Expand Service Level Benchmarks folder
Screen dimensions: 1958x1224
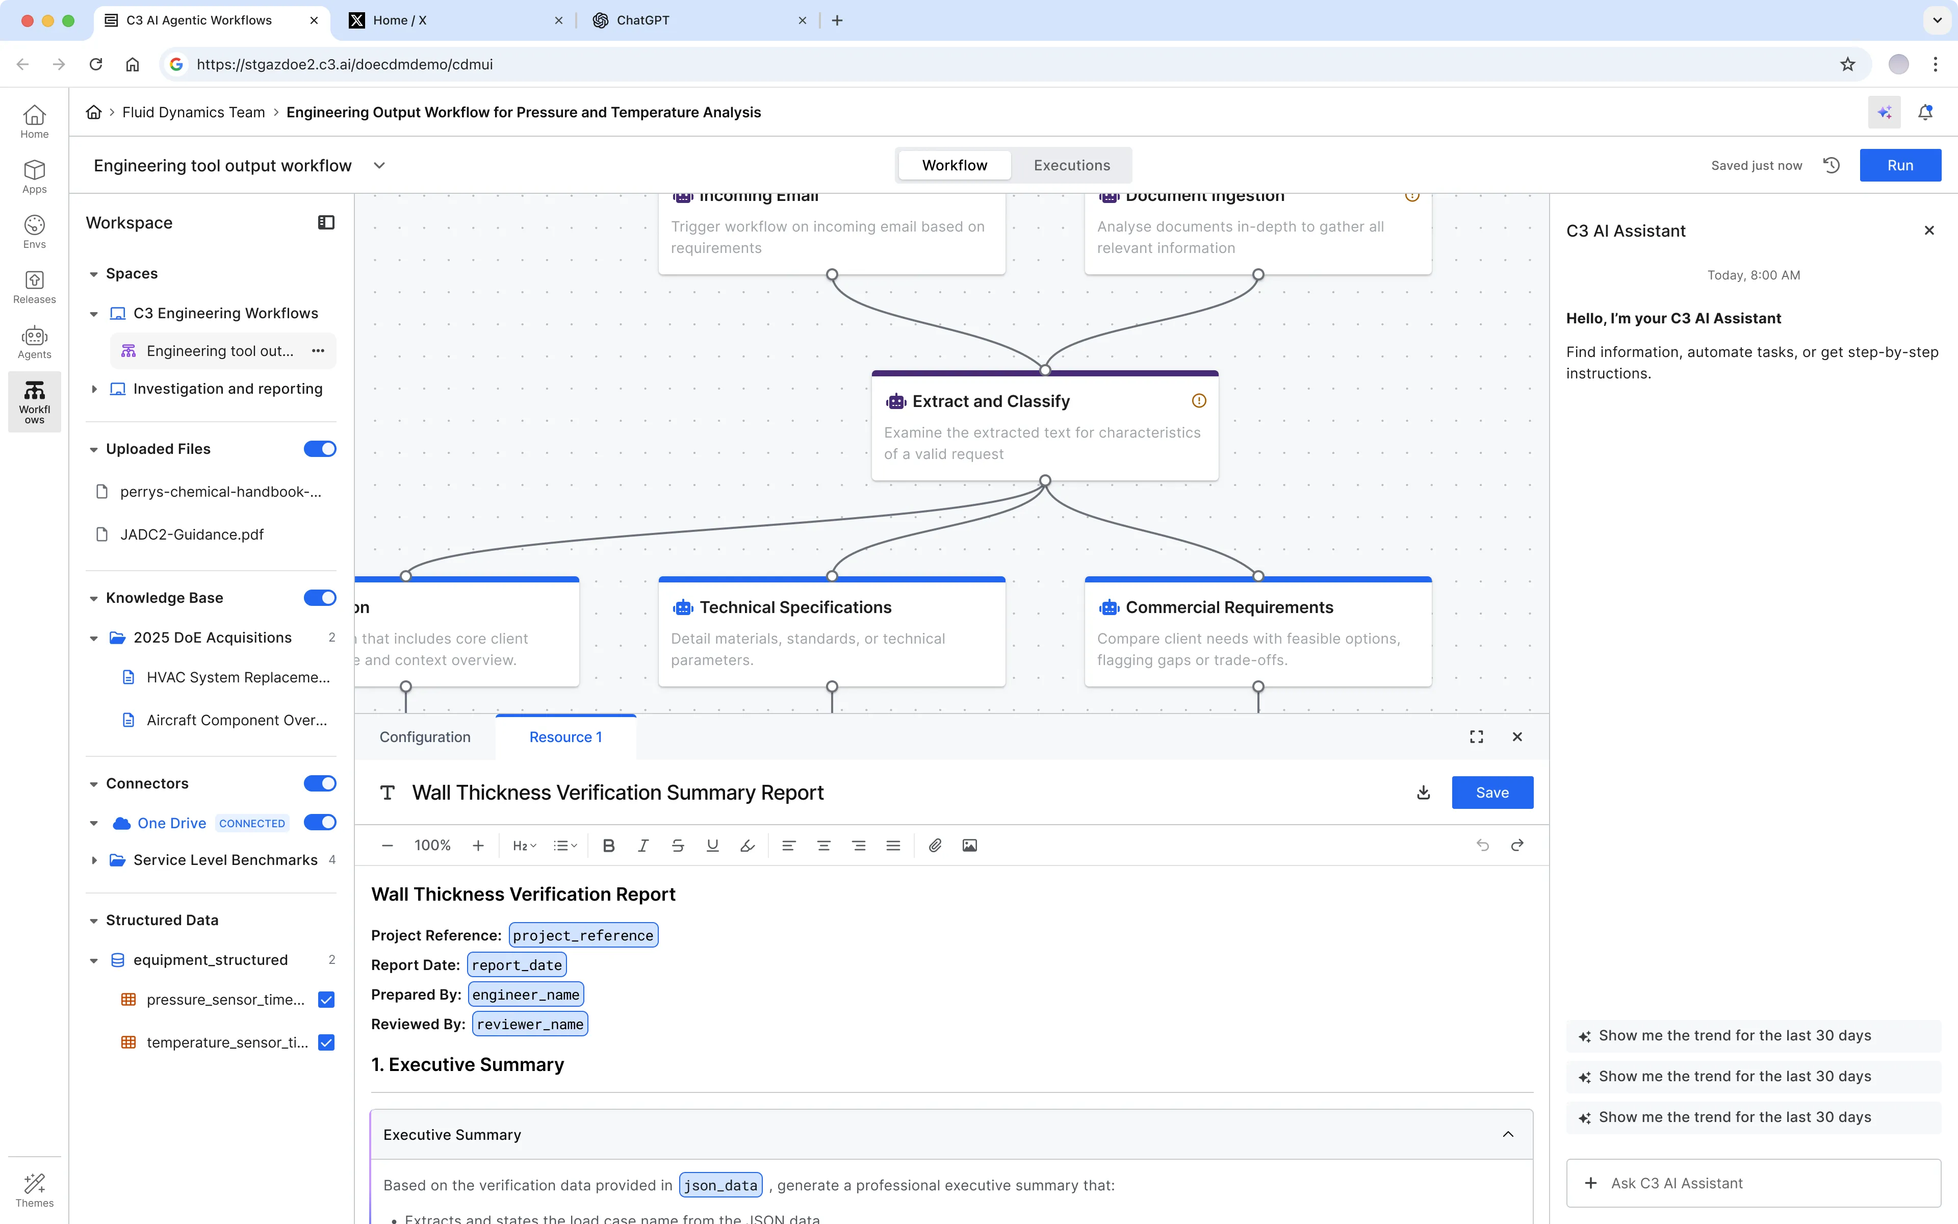(94, 860)
